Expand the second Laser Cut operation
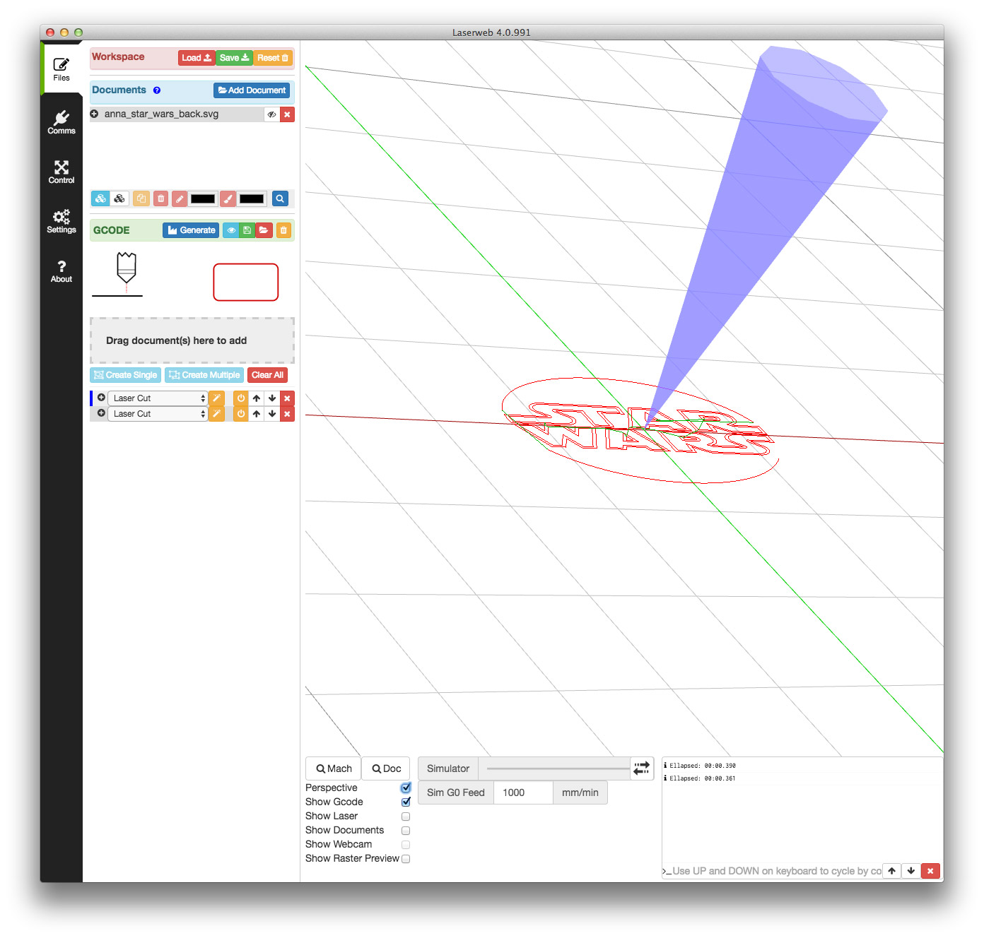The image size is (984, 938). point(101,413)
